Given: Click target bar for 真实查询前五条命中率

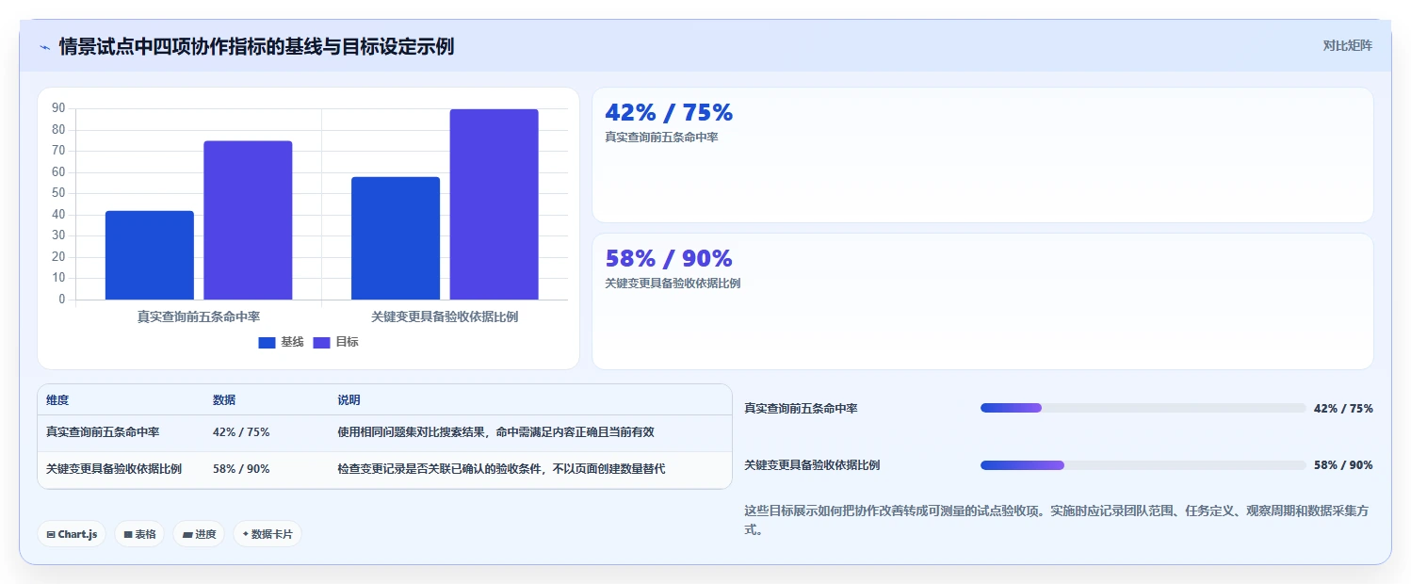Looking at the screenshot, I should 248,220.
